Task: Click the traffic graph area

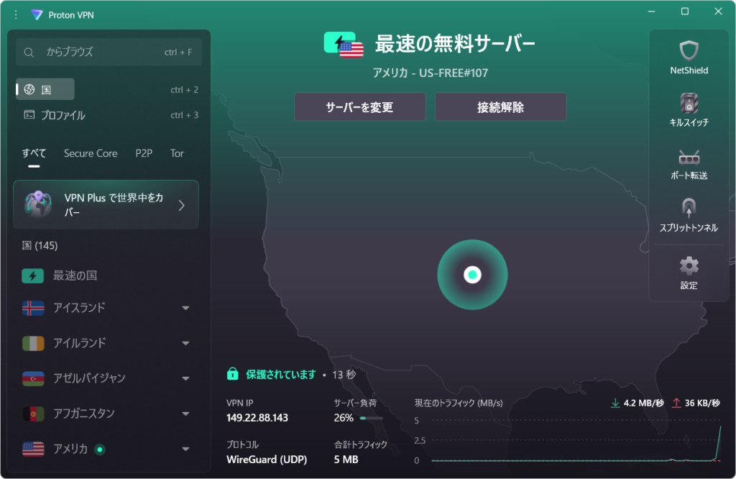Action: (575, 440)
